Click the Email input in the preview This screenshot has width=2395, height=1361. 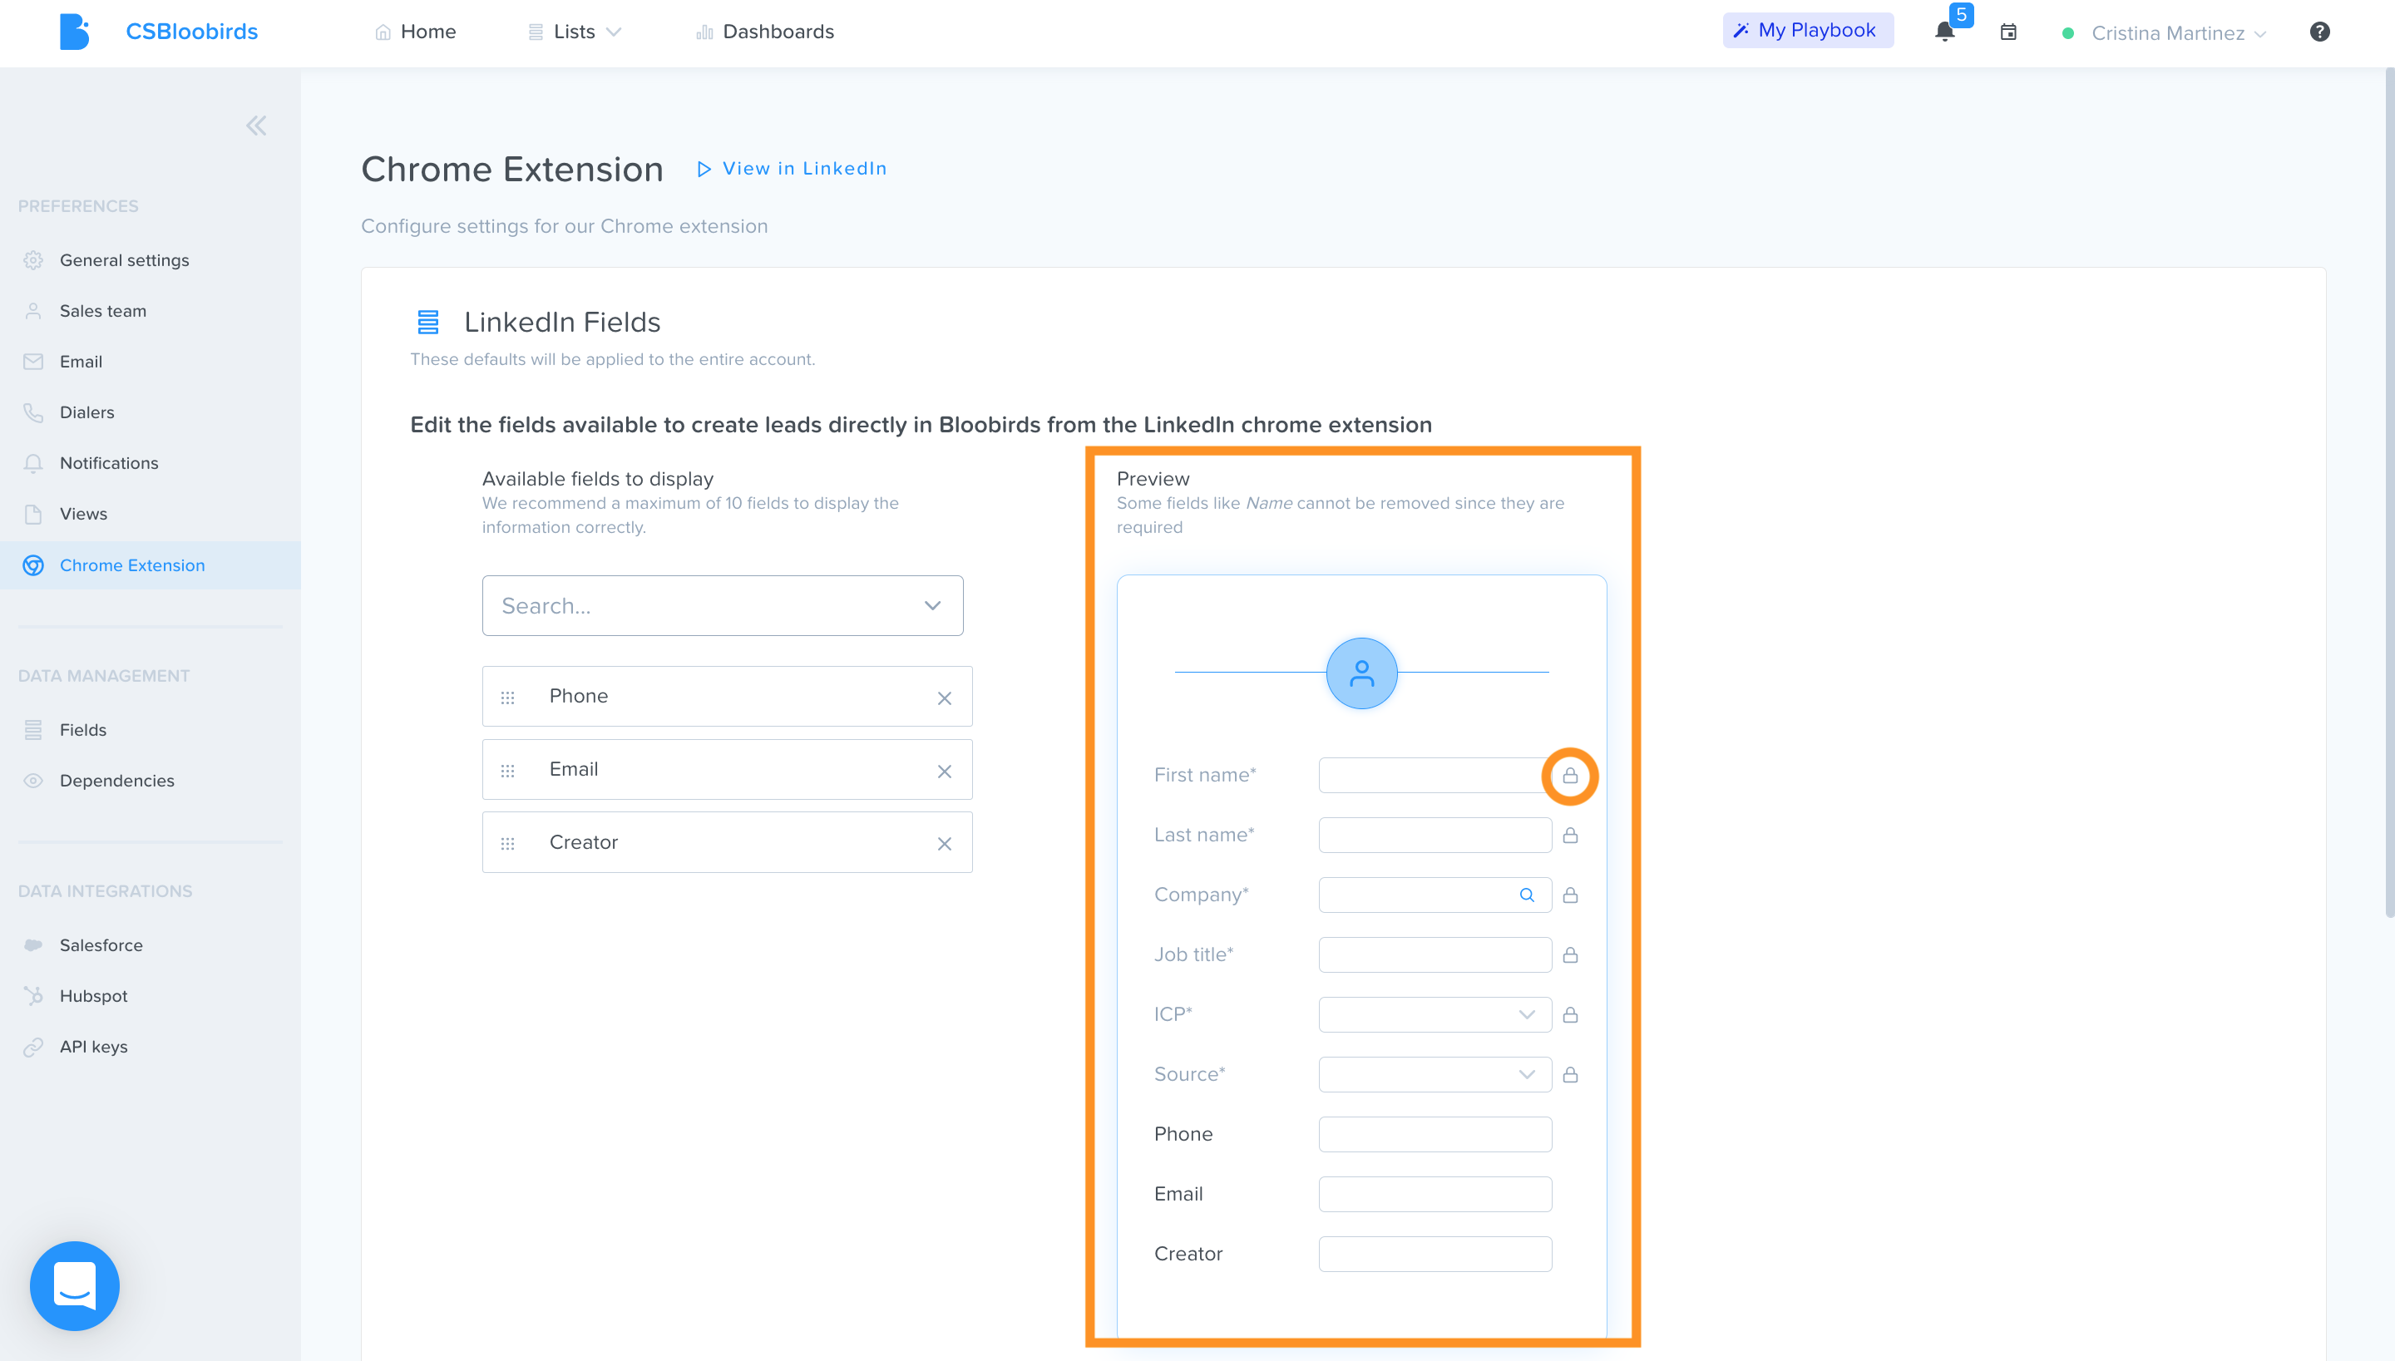[1435, 1194]
